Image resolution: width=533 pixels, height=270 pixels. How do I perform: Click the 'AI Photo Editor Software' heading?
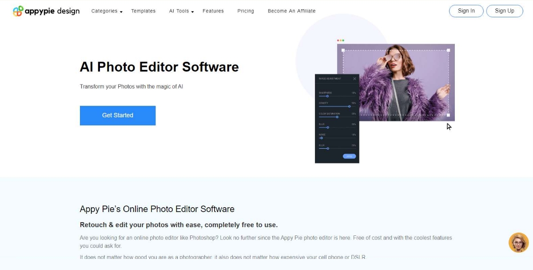(x=159, y=67)
